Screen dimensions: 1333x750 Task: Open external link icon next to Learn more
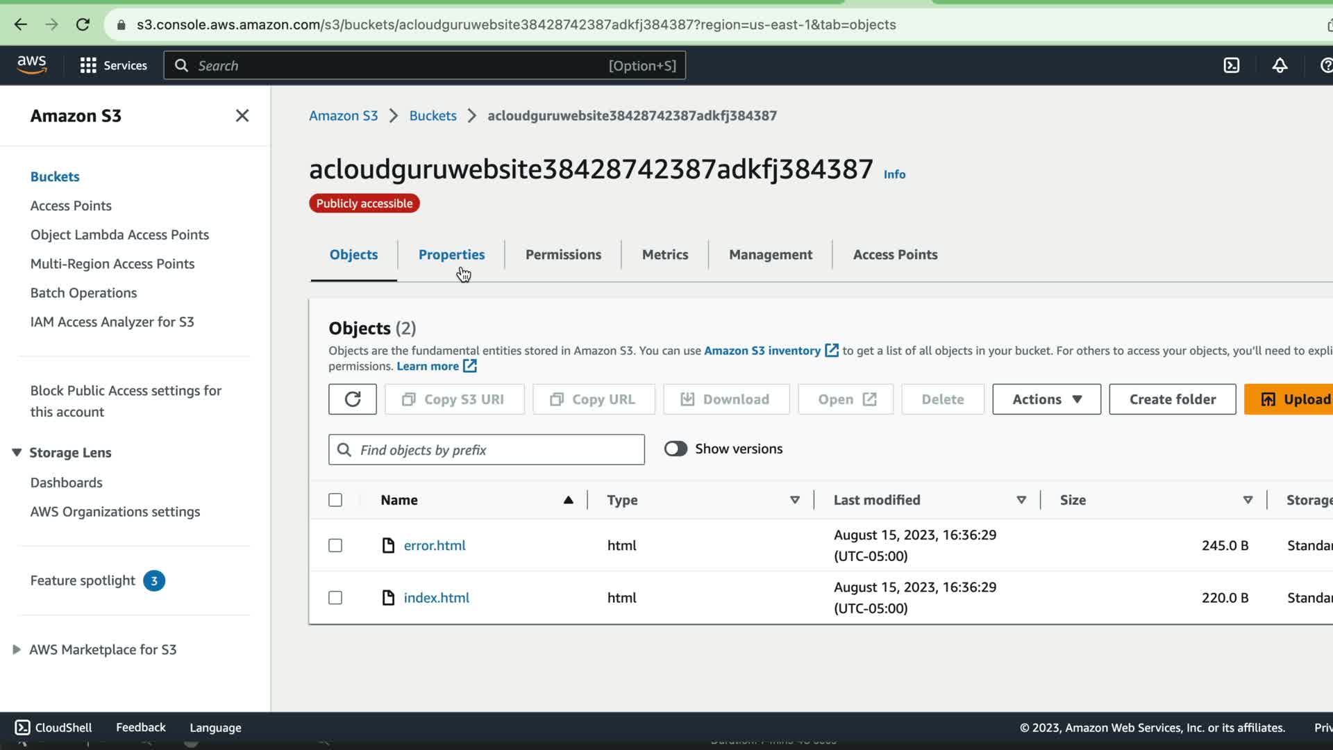(470, 366)
